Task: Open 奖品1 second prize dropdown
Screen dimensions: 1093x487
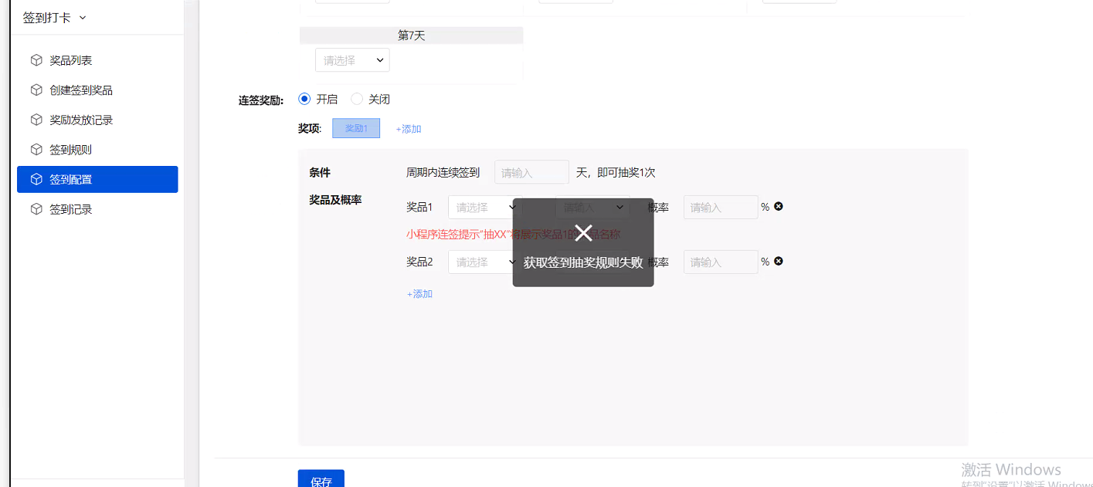Action: tap(592, 207)
